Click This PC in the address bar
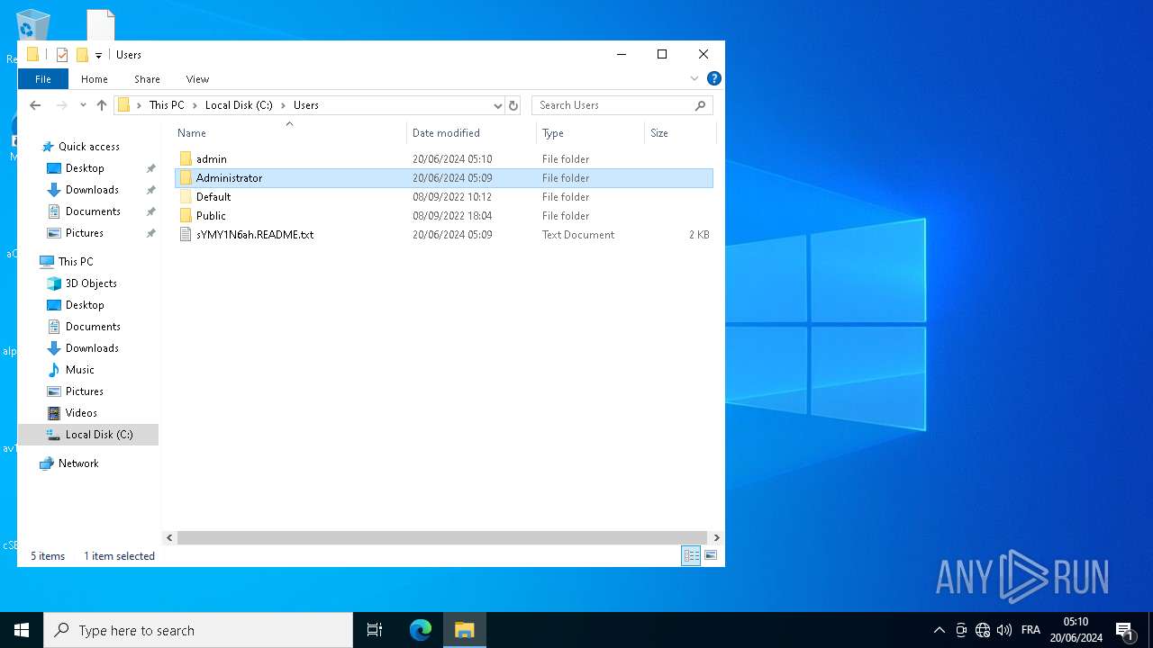 point(167,105)
